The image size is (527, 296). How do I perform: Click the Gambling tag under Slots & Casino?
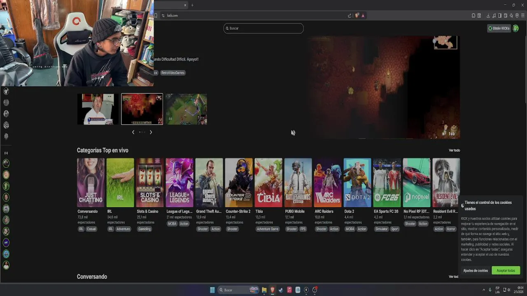click(x=145, y=229)
